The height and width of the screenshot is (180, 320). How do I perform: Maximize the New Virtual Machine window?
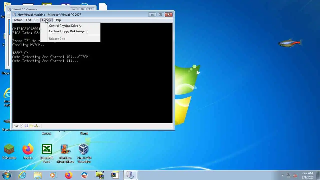pyautogui.click(x=160, y=15)
